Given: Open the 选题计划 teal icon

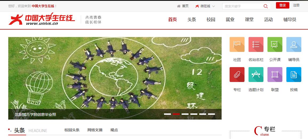Looking at the screenshot, I should (256, 75).
